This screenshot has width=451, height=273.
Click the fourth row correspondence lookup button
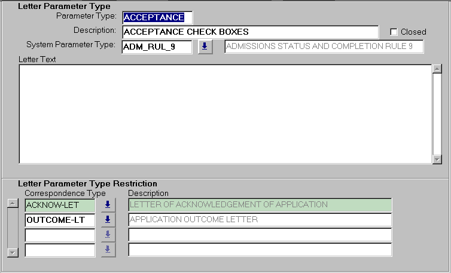coord(108,250)
